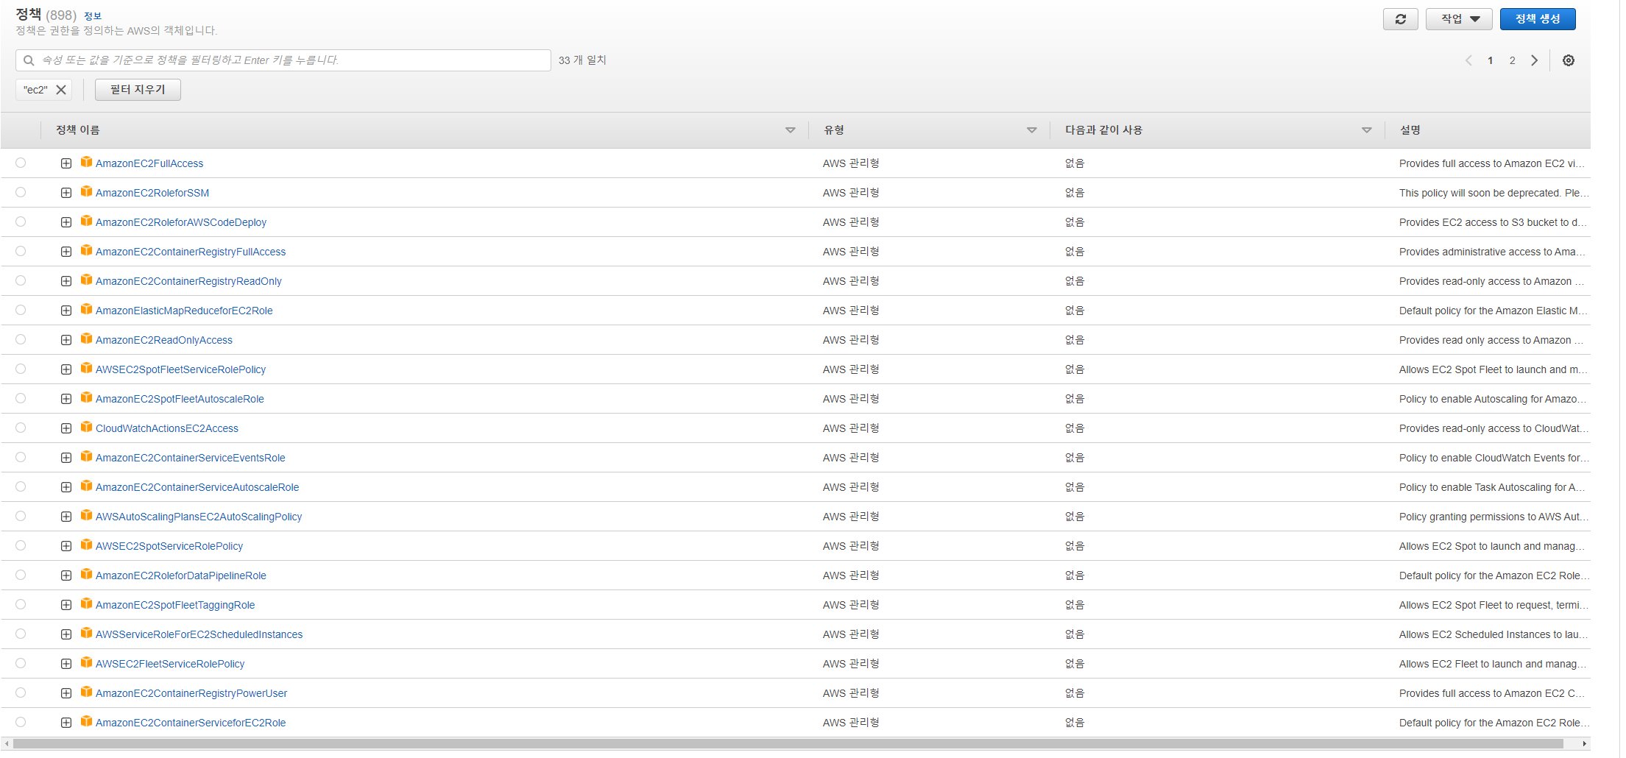Expand the AWSServiceRoleForEC2ScheduledInstances row
This screenshot has height=758, width=1626.
click(66, 634)
